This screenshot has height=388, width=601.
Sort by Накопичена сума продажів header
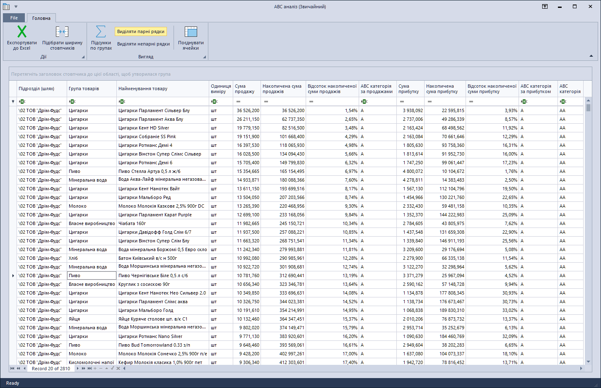(x=283, y=89)
